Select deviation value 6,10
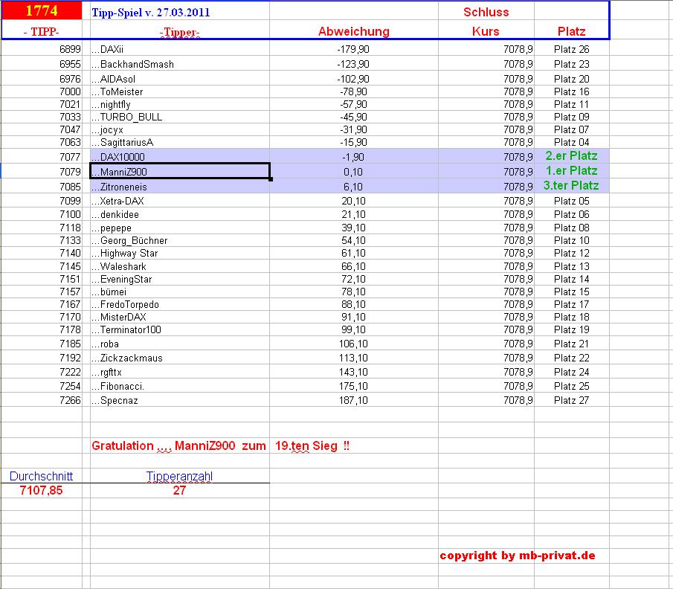The height and width of the screenshot is (589, 673). 353,187
